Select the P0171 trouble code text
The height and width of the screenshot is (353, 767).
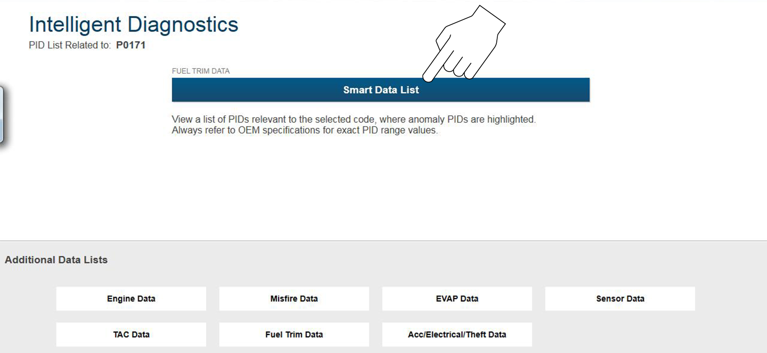point(131,46)
